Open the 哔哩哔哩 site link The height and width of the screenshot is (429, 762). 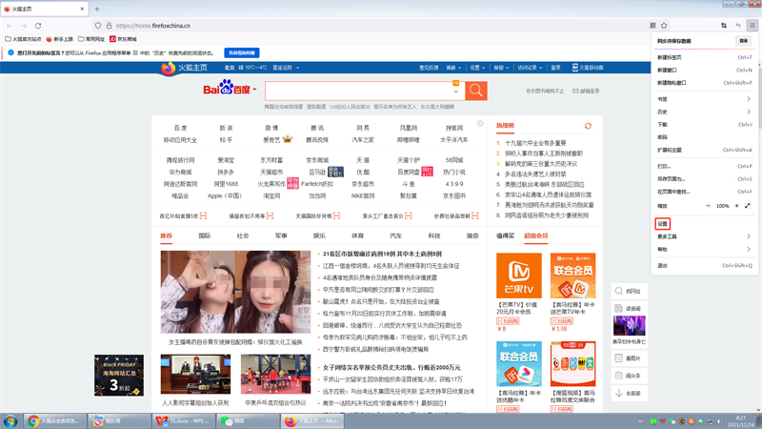click(409, 139)
